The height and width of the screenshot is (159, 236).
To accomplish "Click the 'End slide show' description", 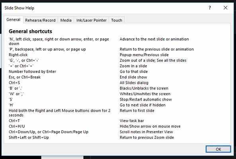I will pos(133,77).
